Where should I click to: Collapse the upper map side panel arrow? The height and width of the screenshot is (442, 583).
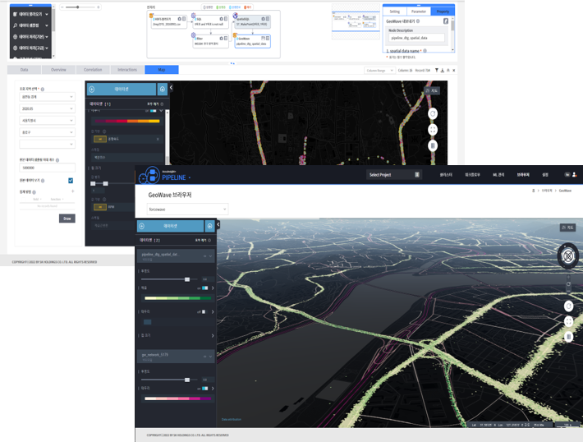pyautogui.click(x=171, y=88)
